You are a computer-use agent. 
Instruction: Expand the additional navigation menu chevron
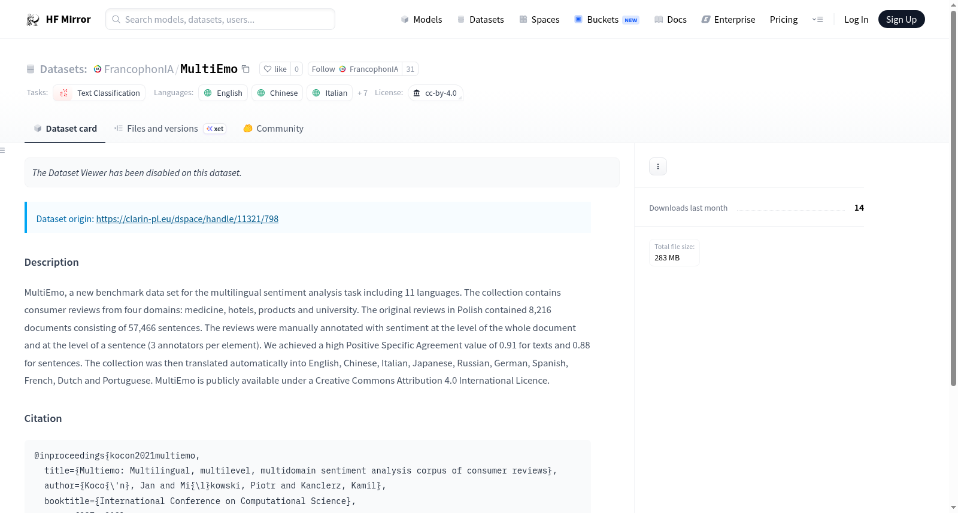pos(817,19)
